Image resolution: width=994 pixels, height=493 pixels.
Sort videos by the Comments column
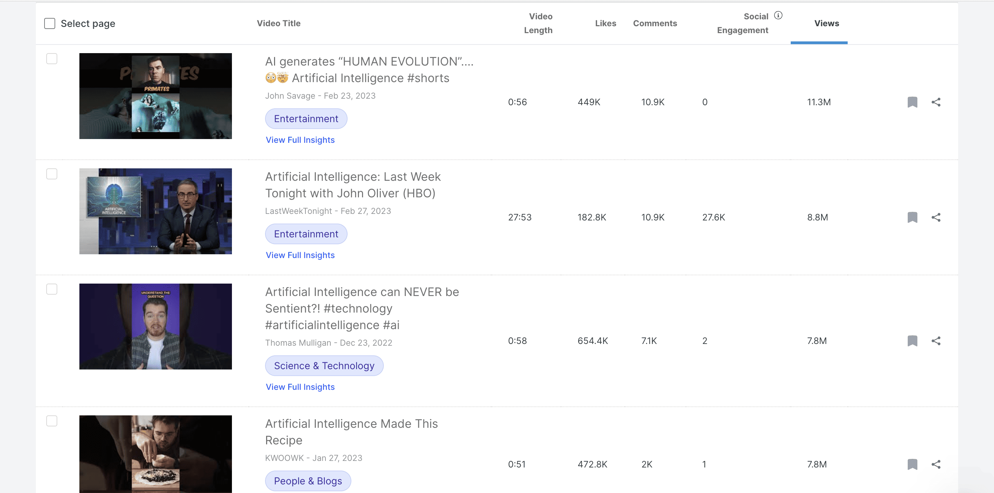click(x=655, y=23)
